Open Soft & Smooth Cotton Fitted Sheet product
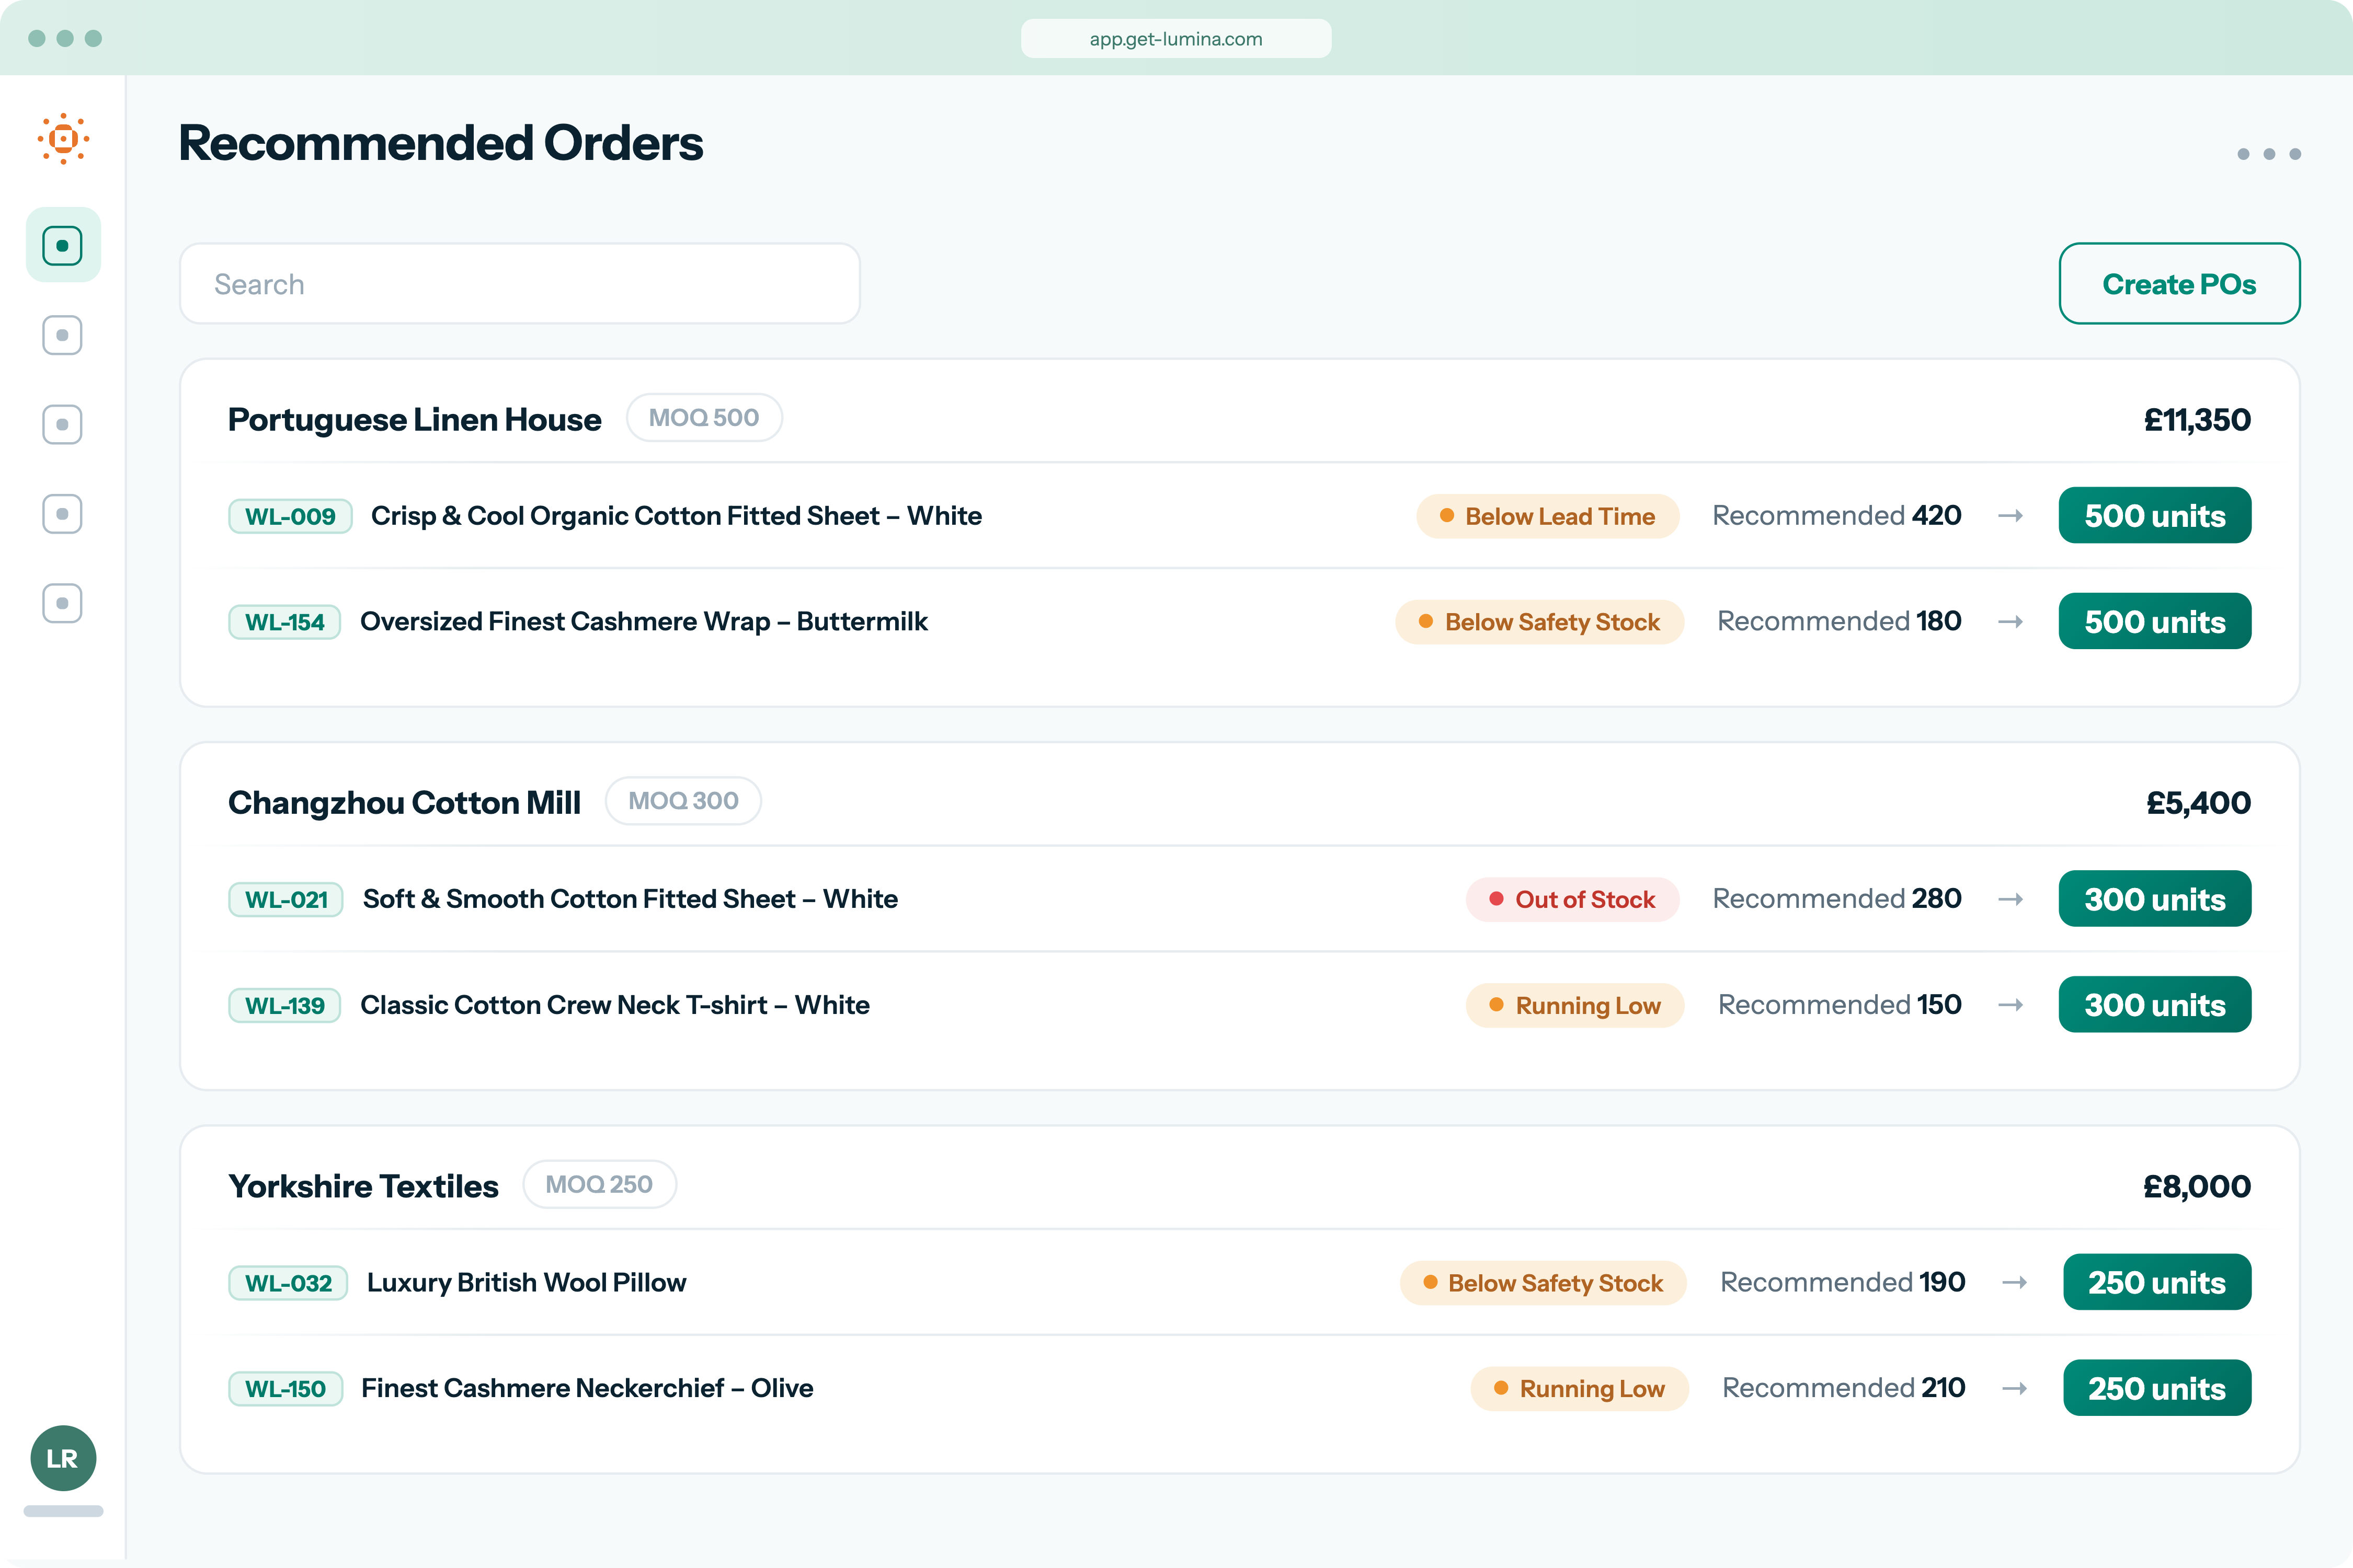 pyautogui.click(x=630, y=899)
